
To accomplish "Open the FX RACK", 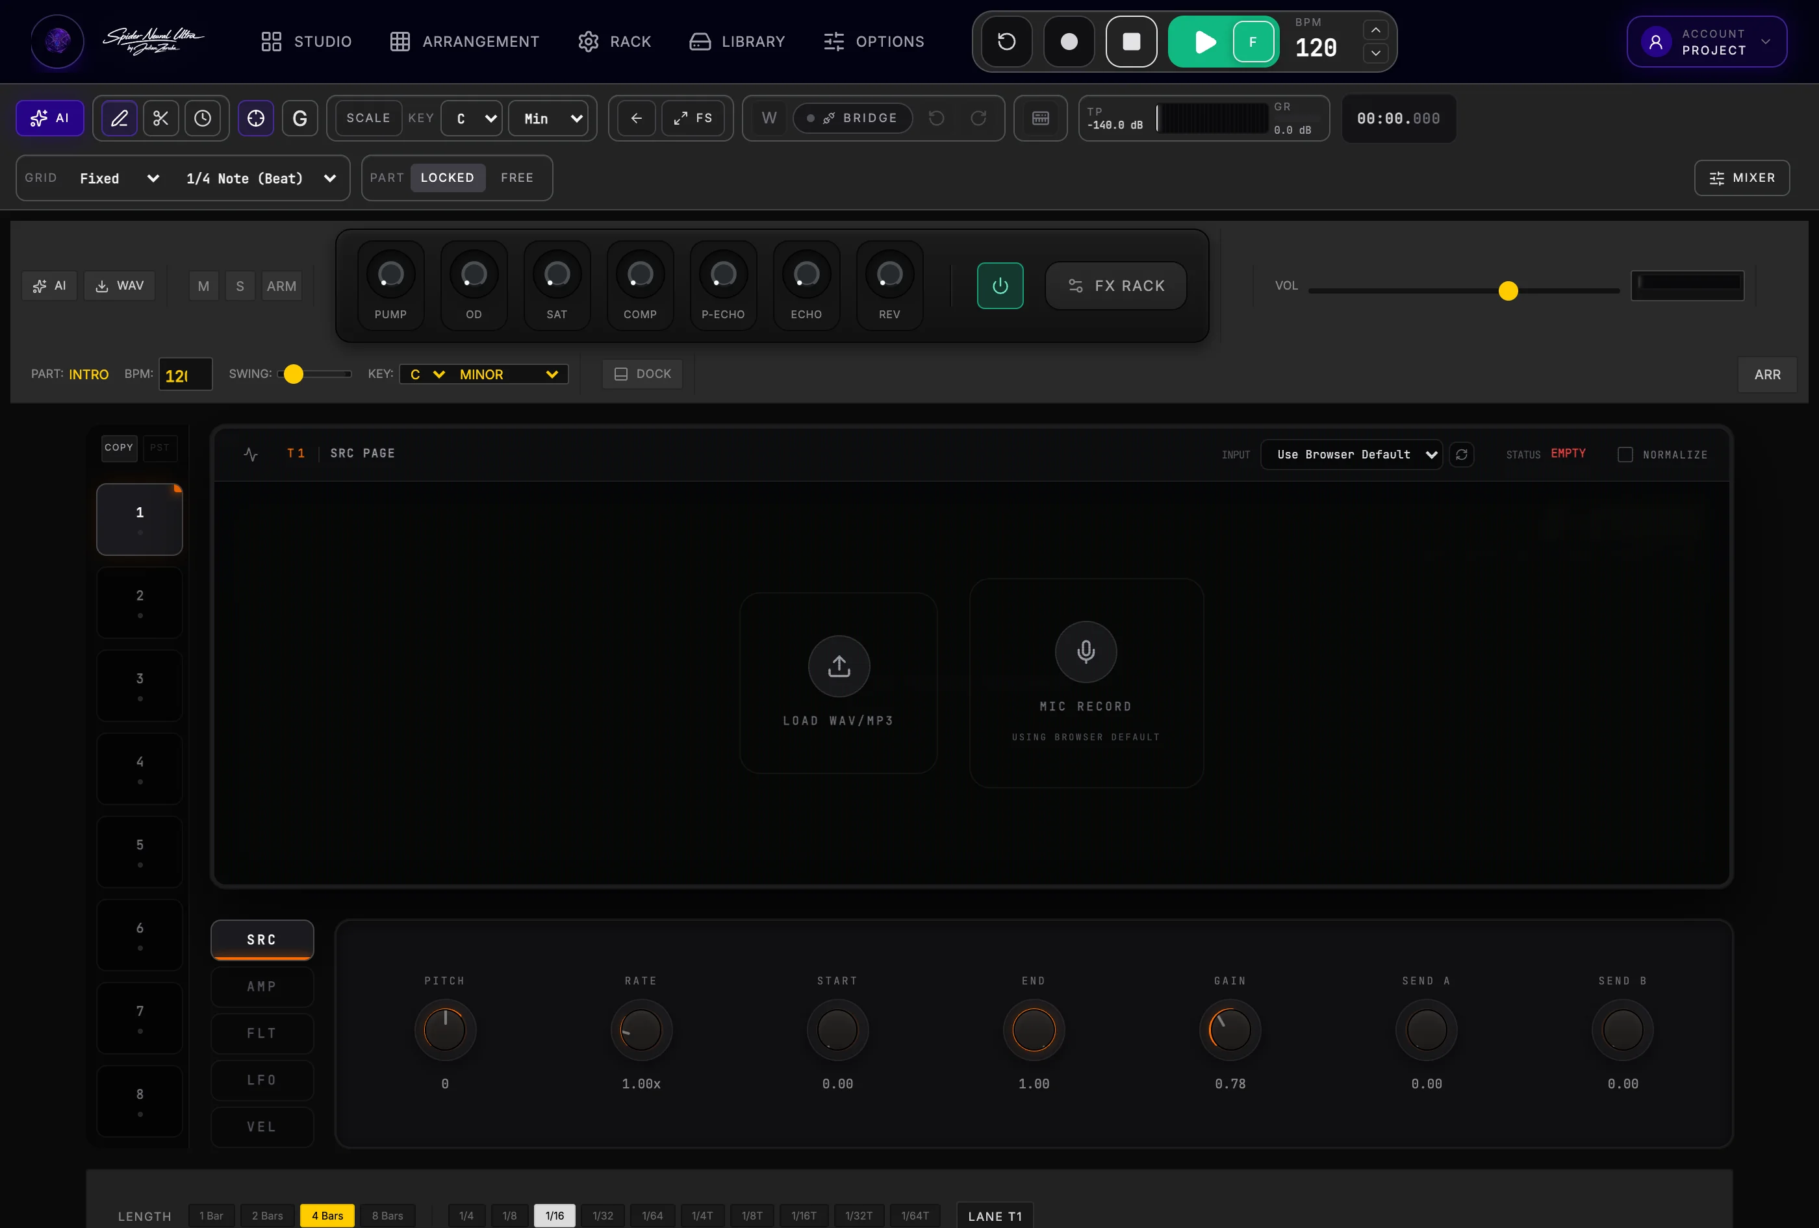I will (1116, 286).
